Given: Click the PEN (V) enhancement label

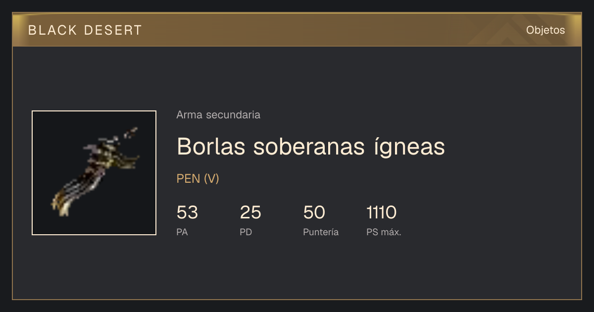Looking at the screenshot, I should (x=198, y=179).
